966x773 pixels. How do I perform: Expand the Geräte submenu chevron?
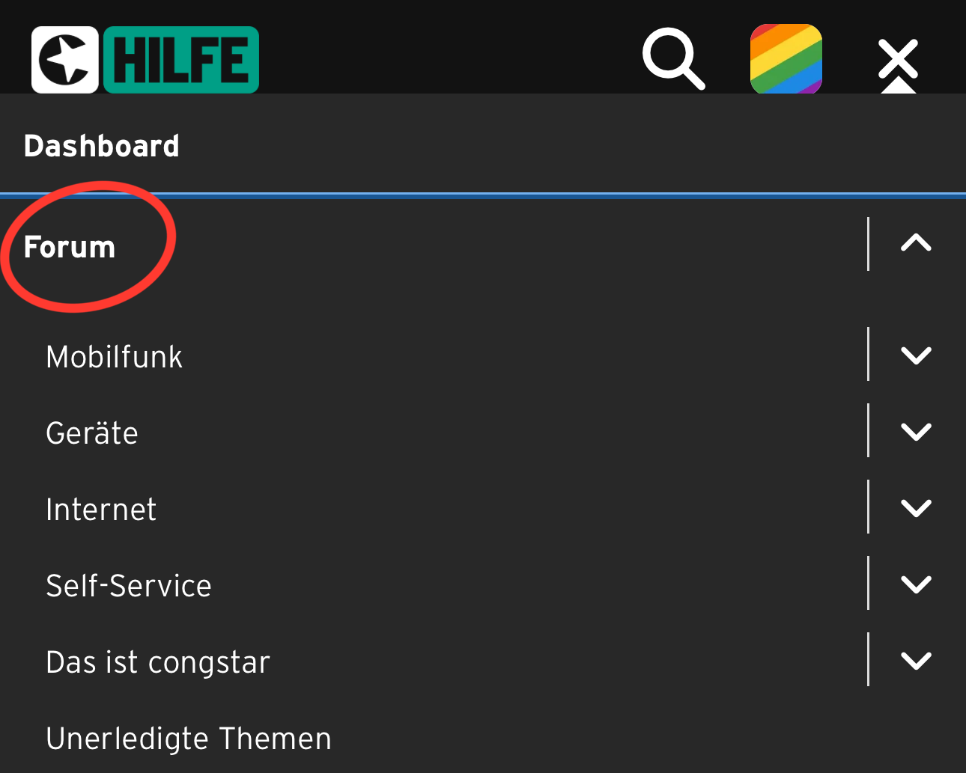pyautogui.click(x=916, y=431)
